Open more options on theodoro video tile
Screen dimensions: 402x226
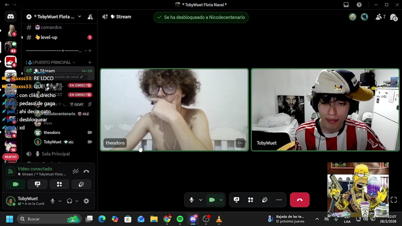[240, 143]
